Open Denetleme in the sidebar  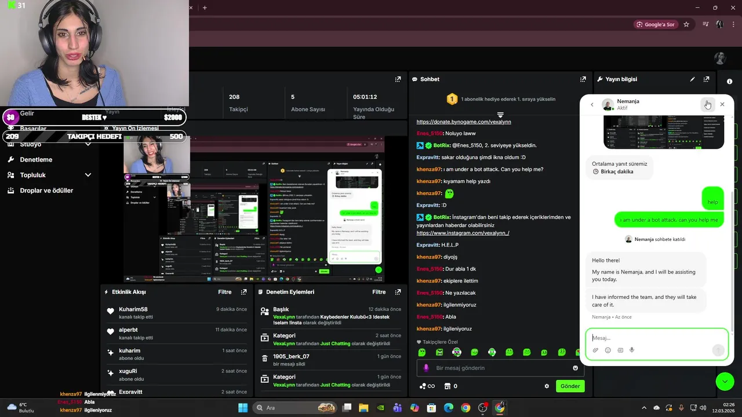click(x=36, y=159)
